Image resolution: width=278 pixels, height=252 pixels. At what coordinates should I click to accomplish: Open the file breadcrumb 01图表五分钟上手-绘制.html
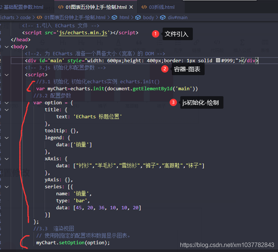[75, 18]
